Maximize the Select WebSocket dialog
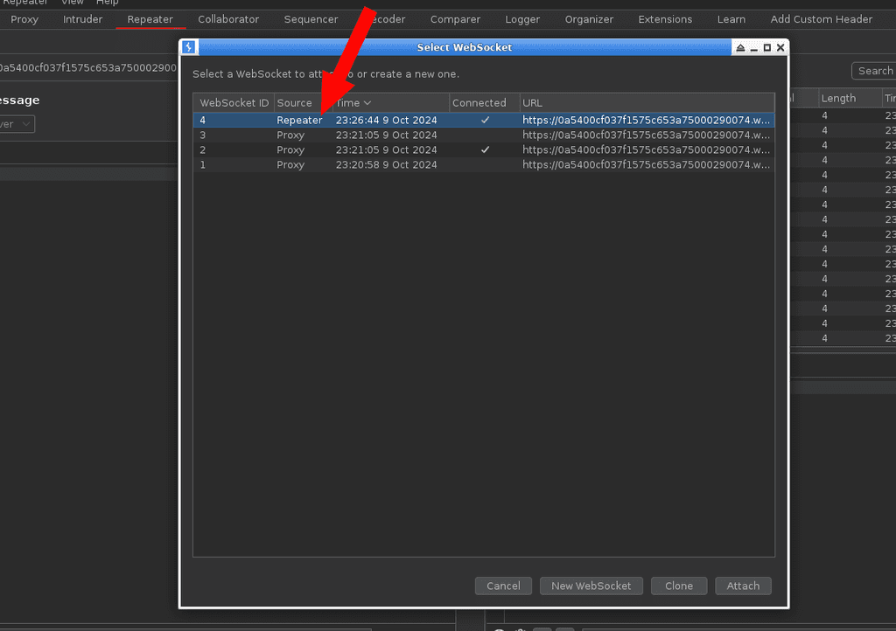The width and height of the screenshot is (896, 631). [767, 47]
